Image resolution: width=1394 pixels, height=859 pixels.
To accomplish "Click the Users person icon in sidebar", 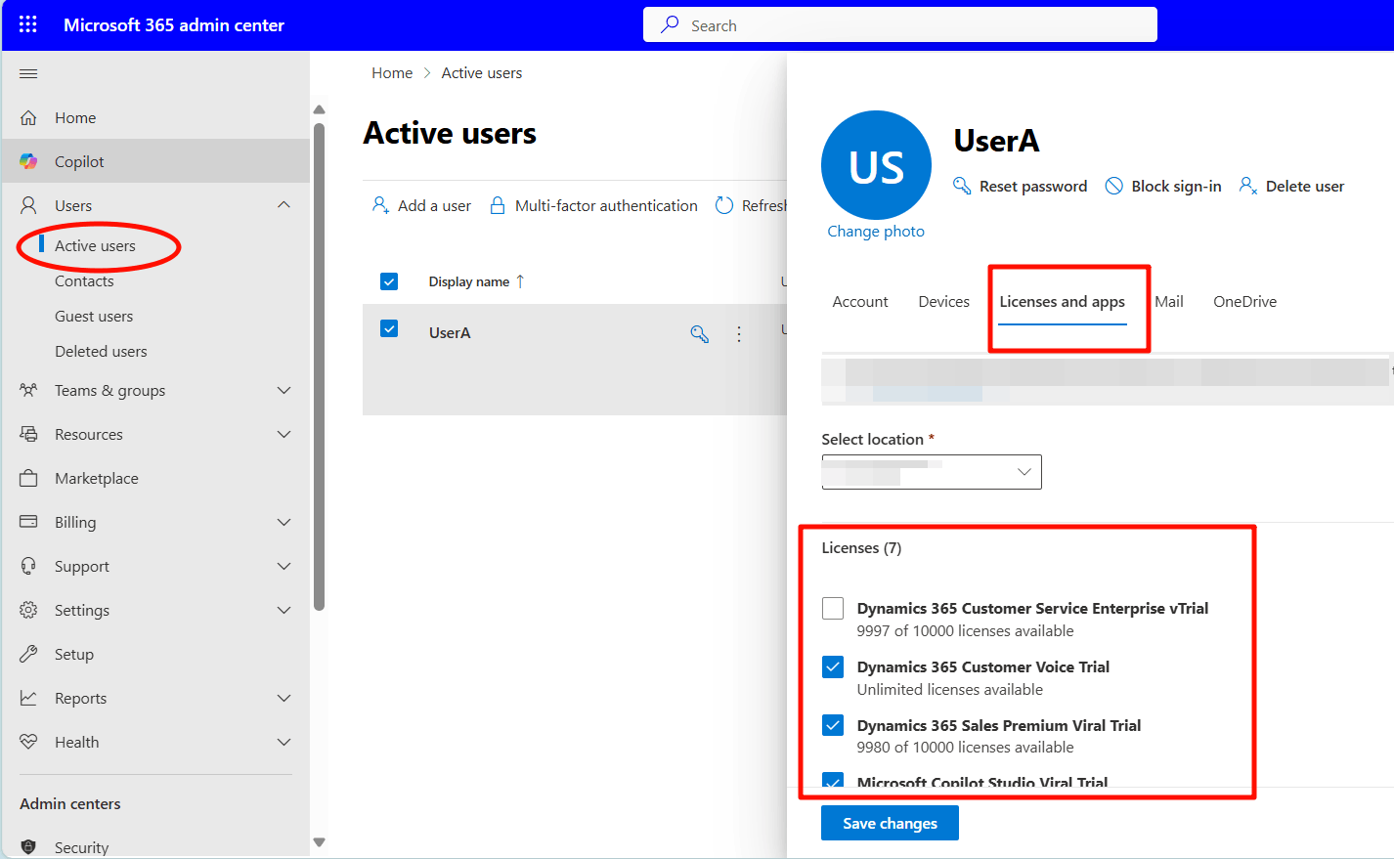I will [x=28, y=205].
